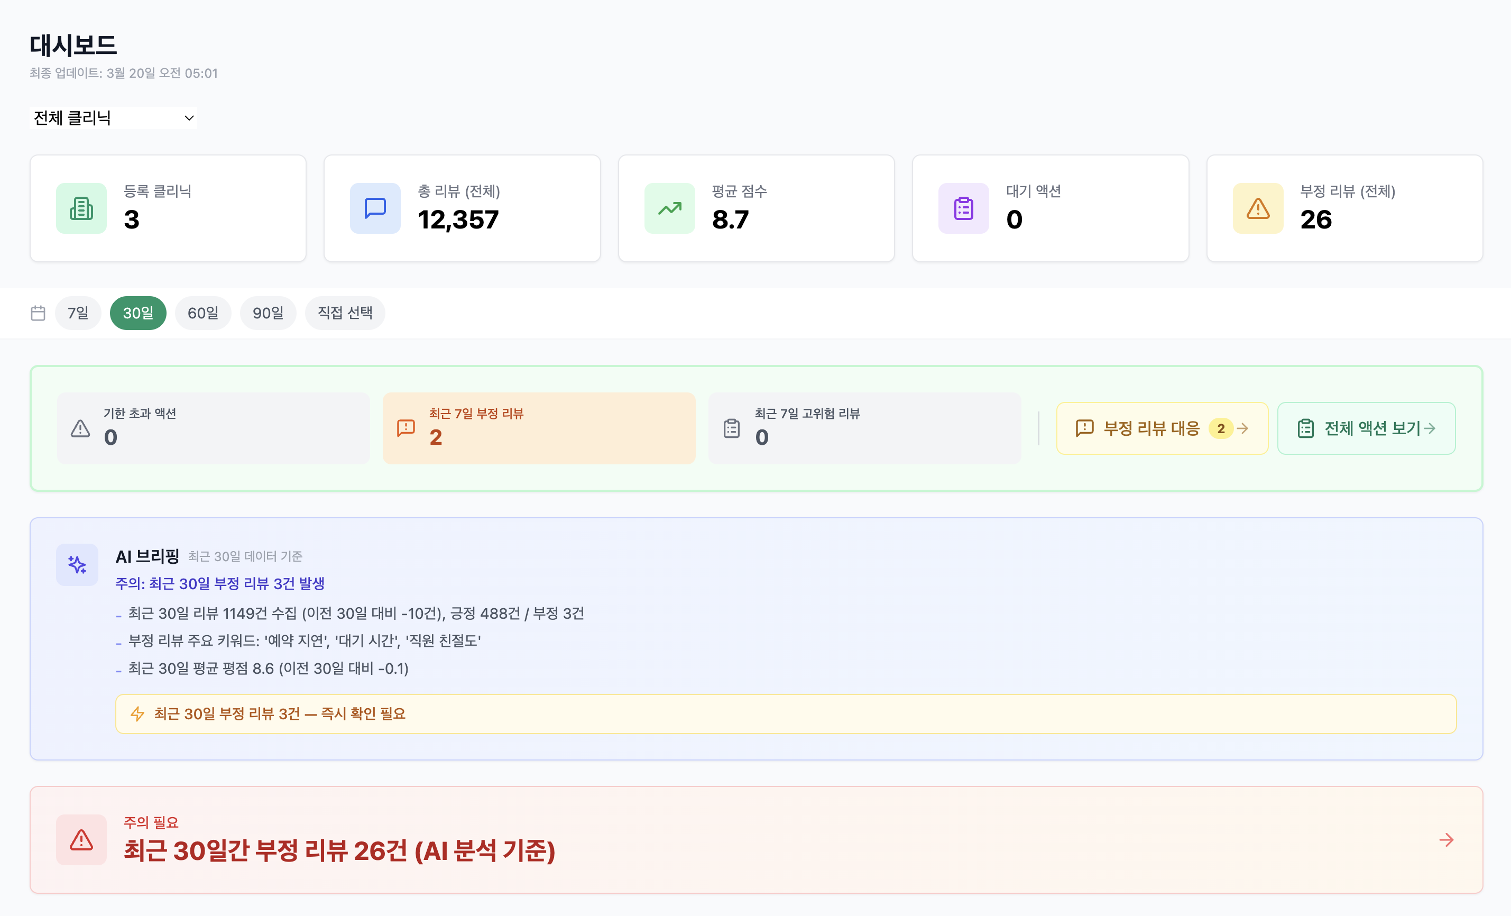Viewport: 1511px width, 916px height.
Task: Click the 부정 리뷰 대응 button
Action: (x=1162, y=428)
